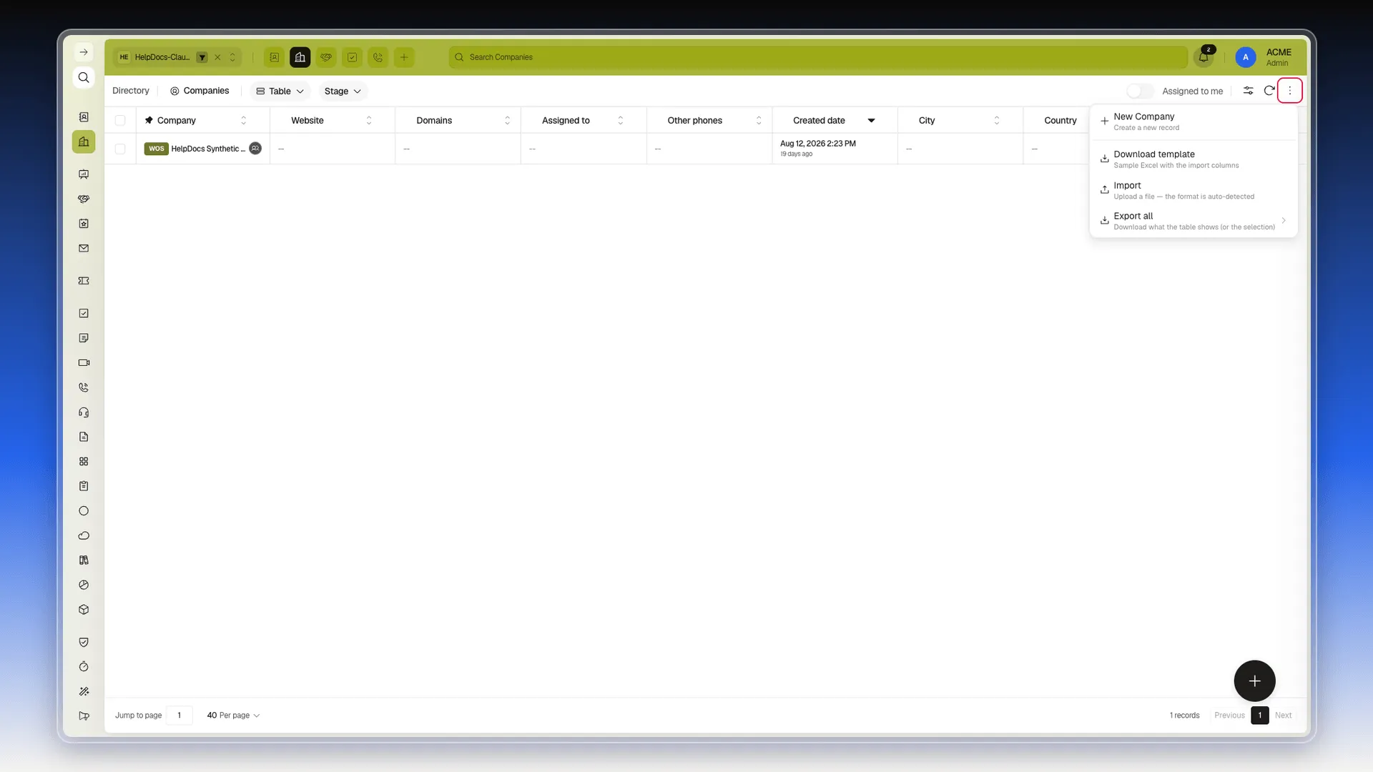Viewport: 1373px width, 772px height.
Task: Toggle the Assigned to me switch
Action: coord(1139,91)
